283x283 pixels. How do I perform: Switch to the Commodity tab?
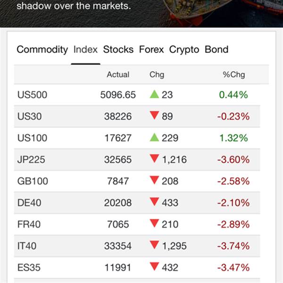pyautogui.click(x=42, y=50)
